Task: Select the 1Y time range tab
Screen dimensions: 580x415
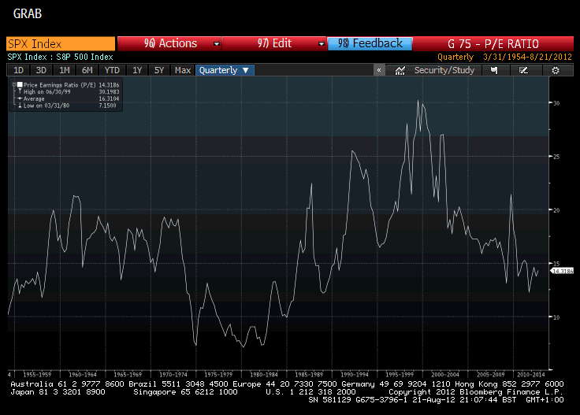Action: pyautogui.click(x=137, y=70)
